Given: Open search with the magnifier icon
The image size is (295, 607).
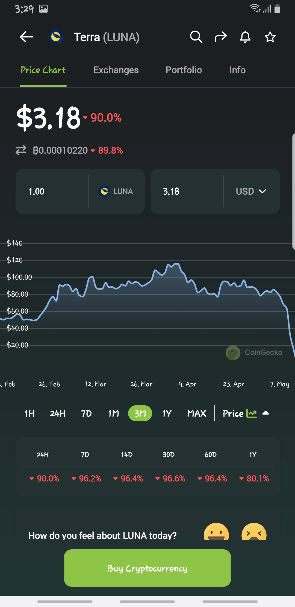Looking at the screenshot, I should click(196, 37).
